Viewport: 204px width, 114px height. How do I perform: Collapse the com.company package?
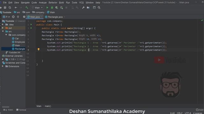point(6,35)
